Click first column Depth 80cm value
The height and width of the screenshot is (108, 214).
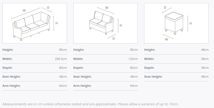point(63,68)
